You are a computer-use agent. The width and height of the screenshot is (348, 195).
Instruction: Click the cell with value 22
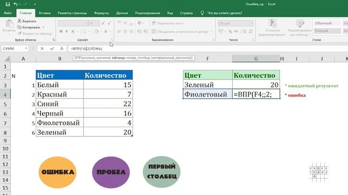(x=108, y=104)
